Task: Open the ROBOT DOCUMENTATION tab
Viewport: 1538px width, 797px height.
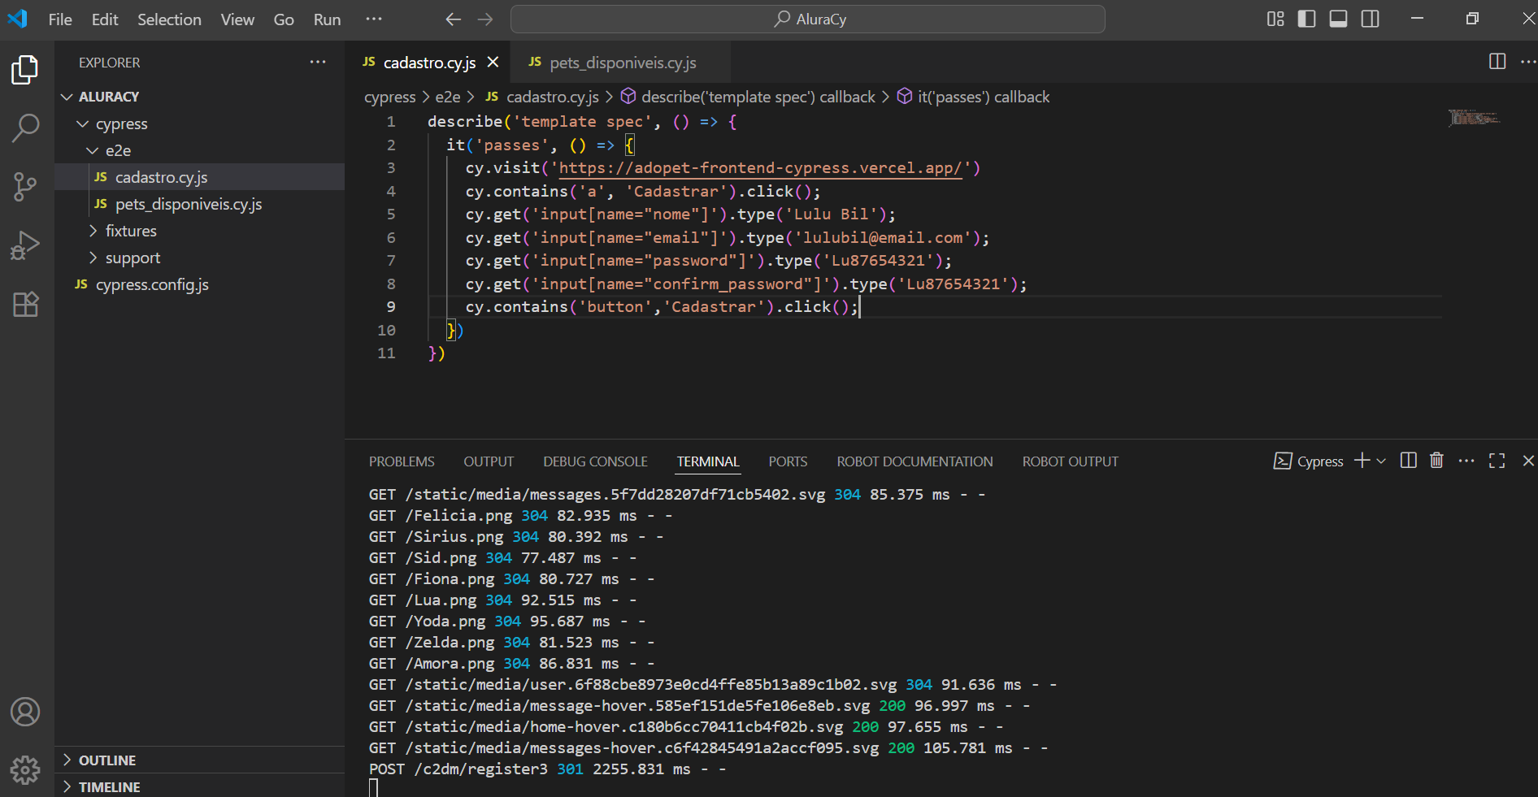Action: (x=915, y=461)
